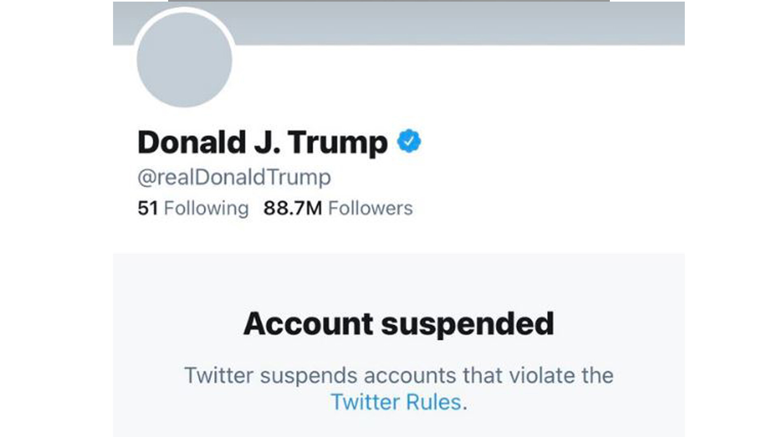Viewport: 778px width, 437px height.
Task: Click the dark gray bar at top
Action: coord(389,1)
